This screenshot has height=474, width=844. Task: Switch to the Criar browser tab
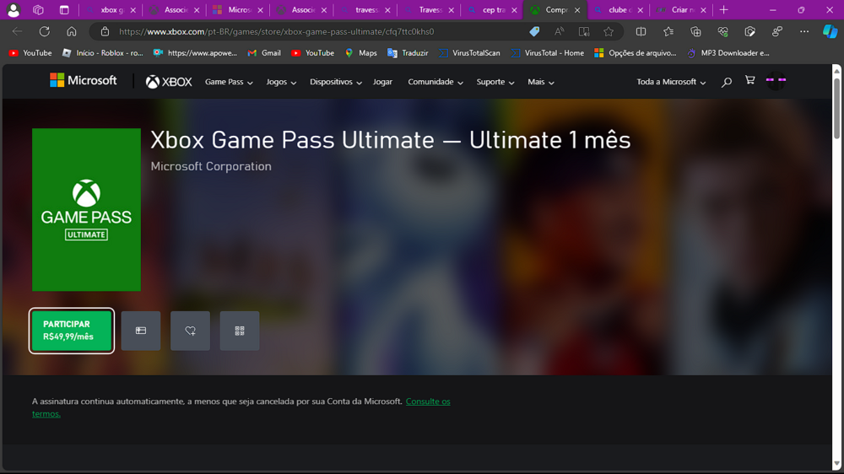click(680, 10)
